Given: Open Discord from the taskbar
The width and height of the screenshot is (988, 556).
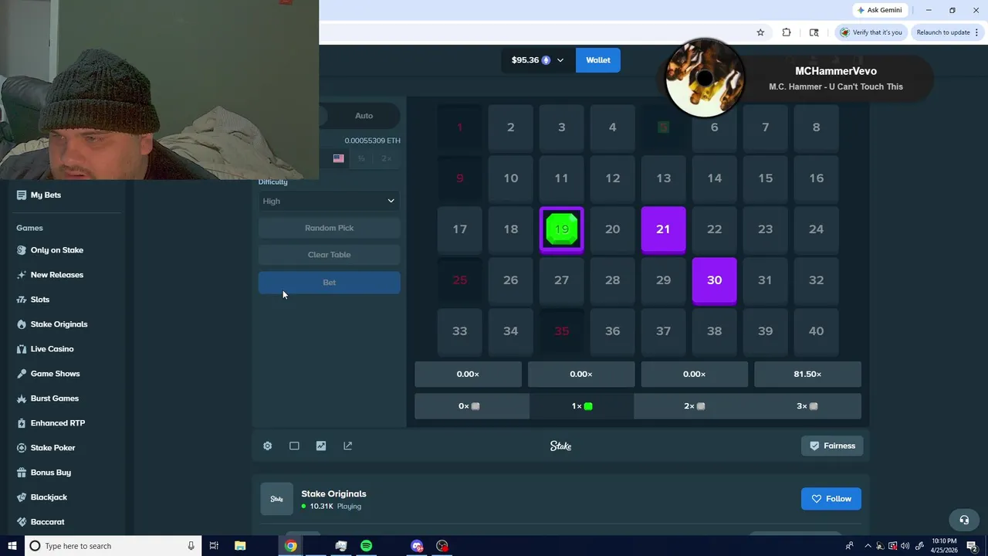Looking at the screenshot, I should point(417,546).
